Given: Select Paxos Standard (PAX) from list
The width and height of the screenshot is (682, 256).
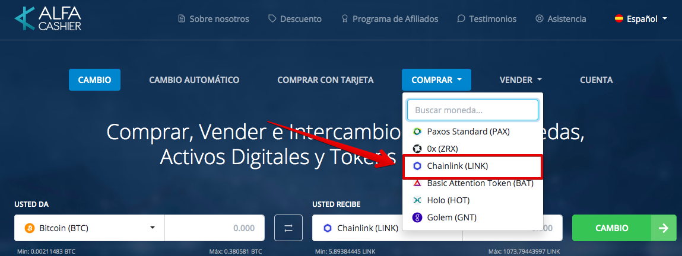Looking at the screenshot, I should 473,132.
